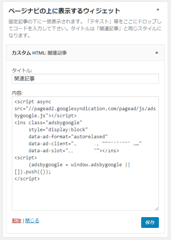Place cursor on the script async line
The image size is (171, 240).
tap(33, 102)
